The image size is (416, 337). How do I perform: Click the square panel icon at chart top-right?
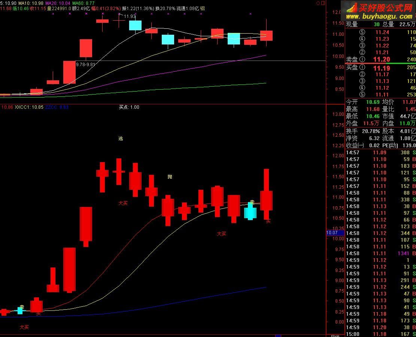pos(323,3)
